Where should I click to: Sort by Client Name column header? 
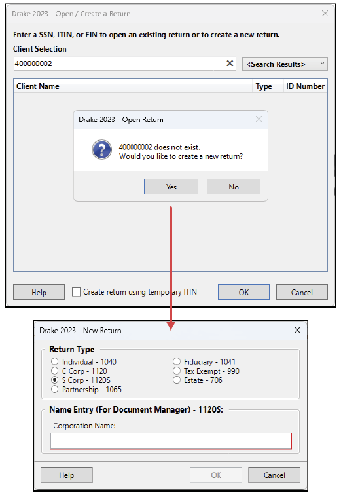tap(133, 86)
